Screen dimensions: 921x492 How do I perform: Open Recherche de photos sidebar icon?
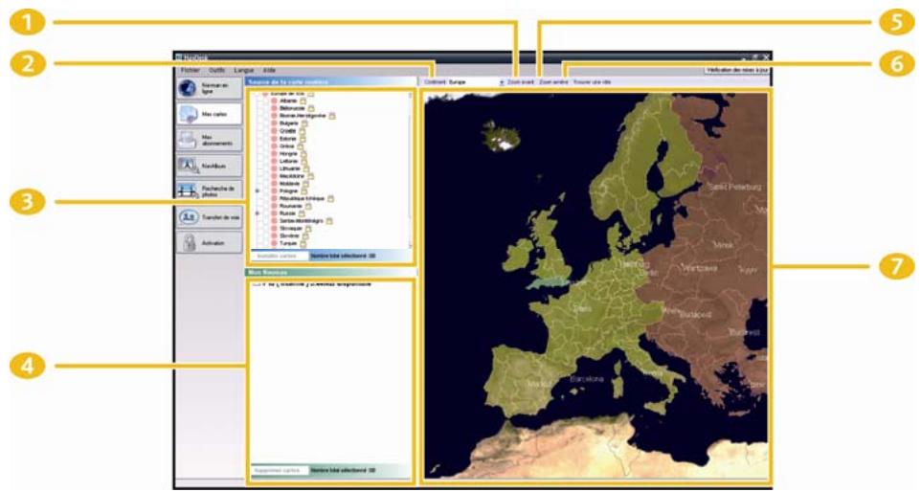click(189, 190)
